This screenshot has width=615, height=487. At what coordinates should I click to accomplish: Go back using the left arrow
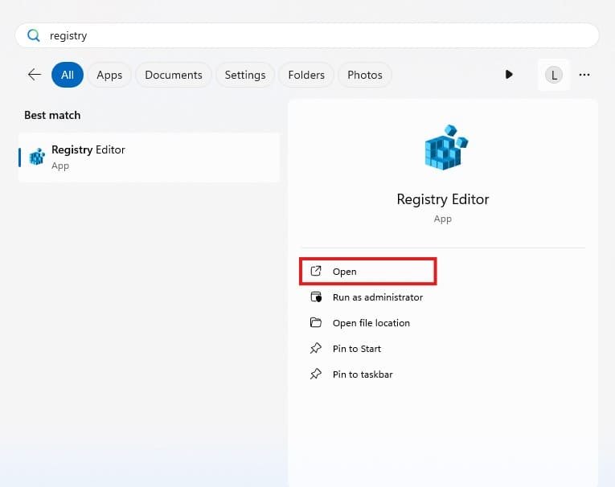point(35,75)
